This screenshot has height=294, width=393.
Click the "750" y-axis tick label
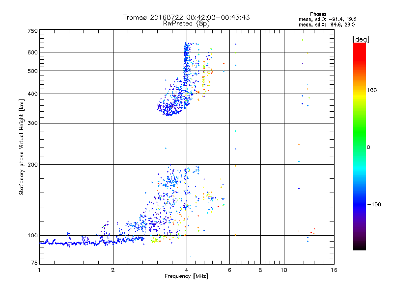[x=32, y=31]
